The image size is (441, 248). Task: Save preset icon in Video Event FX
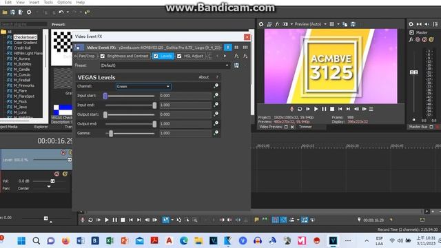tap(236, 65)
